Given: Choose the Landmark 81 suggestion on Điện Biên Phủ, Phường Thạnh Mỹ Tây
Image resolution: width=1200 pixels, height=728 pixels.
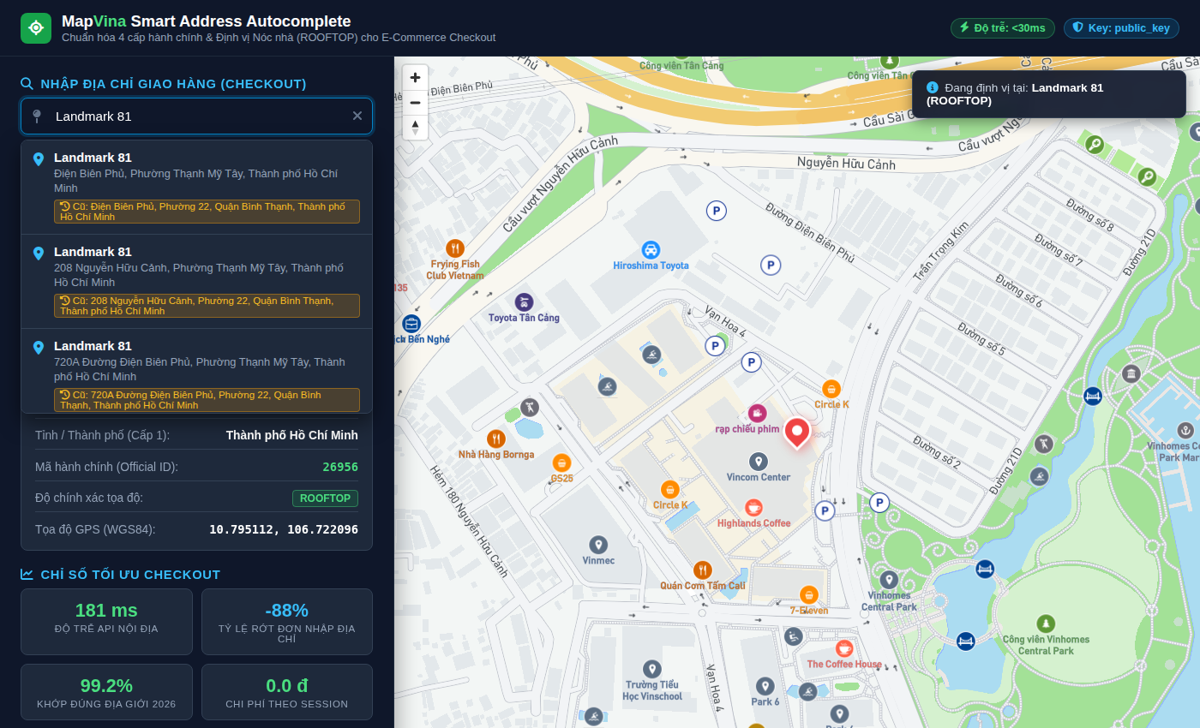Looking at the screenshot, I should click(x=197, y=187).
